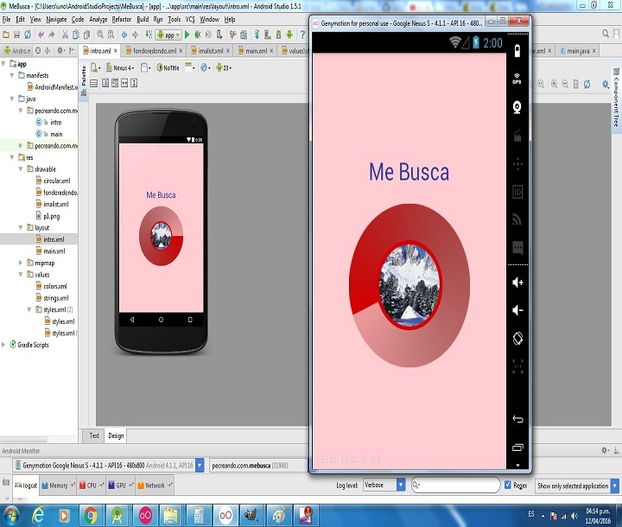Run the app with green play icon
Viewport: 622px width, 527px height.
[x=187, y=35]
